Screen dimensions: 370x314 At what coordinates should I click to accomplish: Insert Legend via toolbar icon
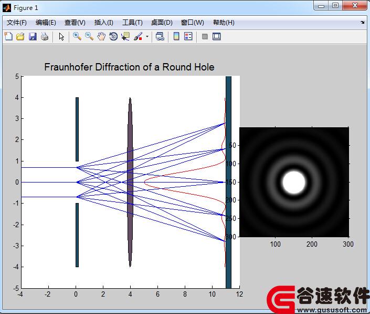click(x=188, y=36)
